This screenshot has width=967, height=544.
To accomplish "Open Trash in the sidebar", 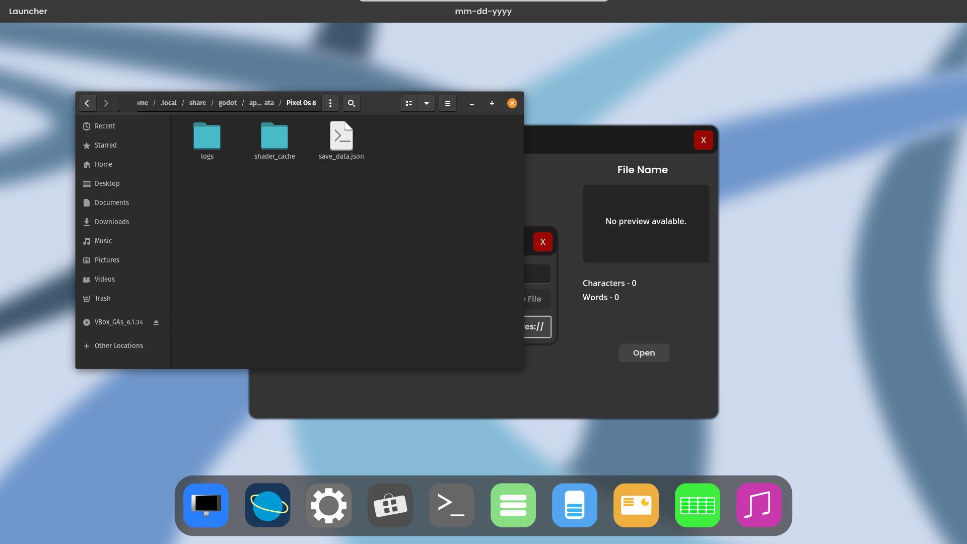I will 123,298.
